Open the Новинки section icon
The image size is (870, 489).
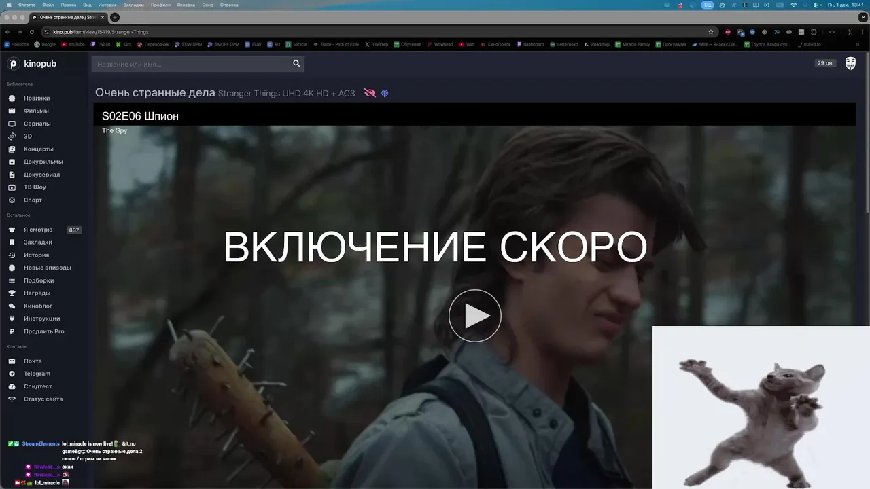[12, 98]
